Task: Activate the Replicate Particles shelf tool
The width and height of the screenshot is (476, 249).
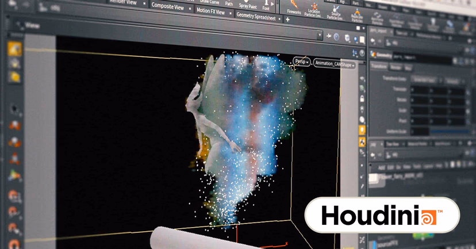Action: pyautogui.click(x=357, y=15)
